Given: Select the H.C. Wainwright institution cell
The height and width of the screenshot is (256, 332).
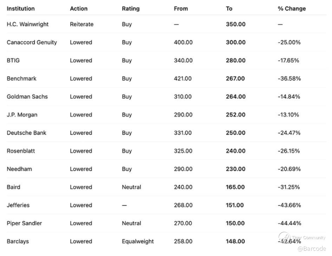Looking at the screenshot, I should pos(28,24).
